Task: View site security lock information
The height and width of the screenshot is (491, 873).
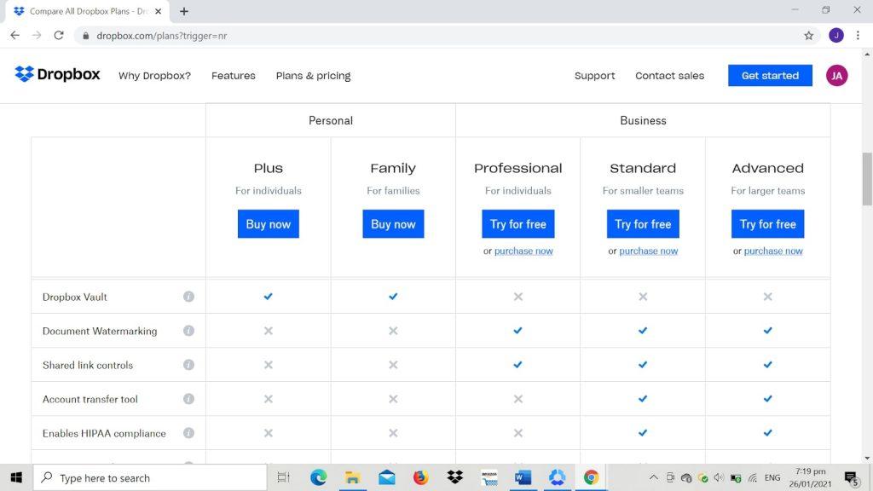Action: (85, 36)
